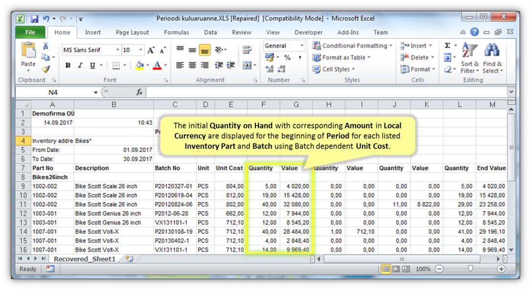This screenshot has height=290, width=531.
Task: Click the zoom slider handle
Action: click(470, 269)
